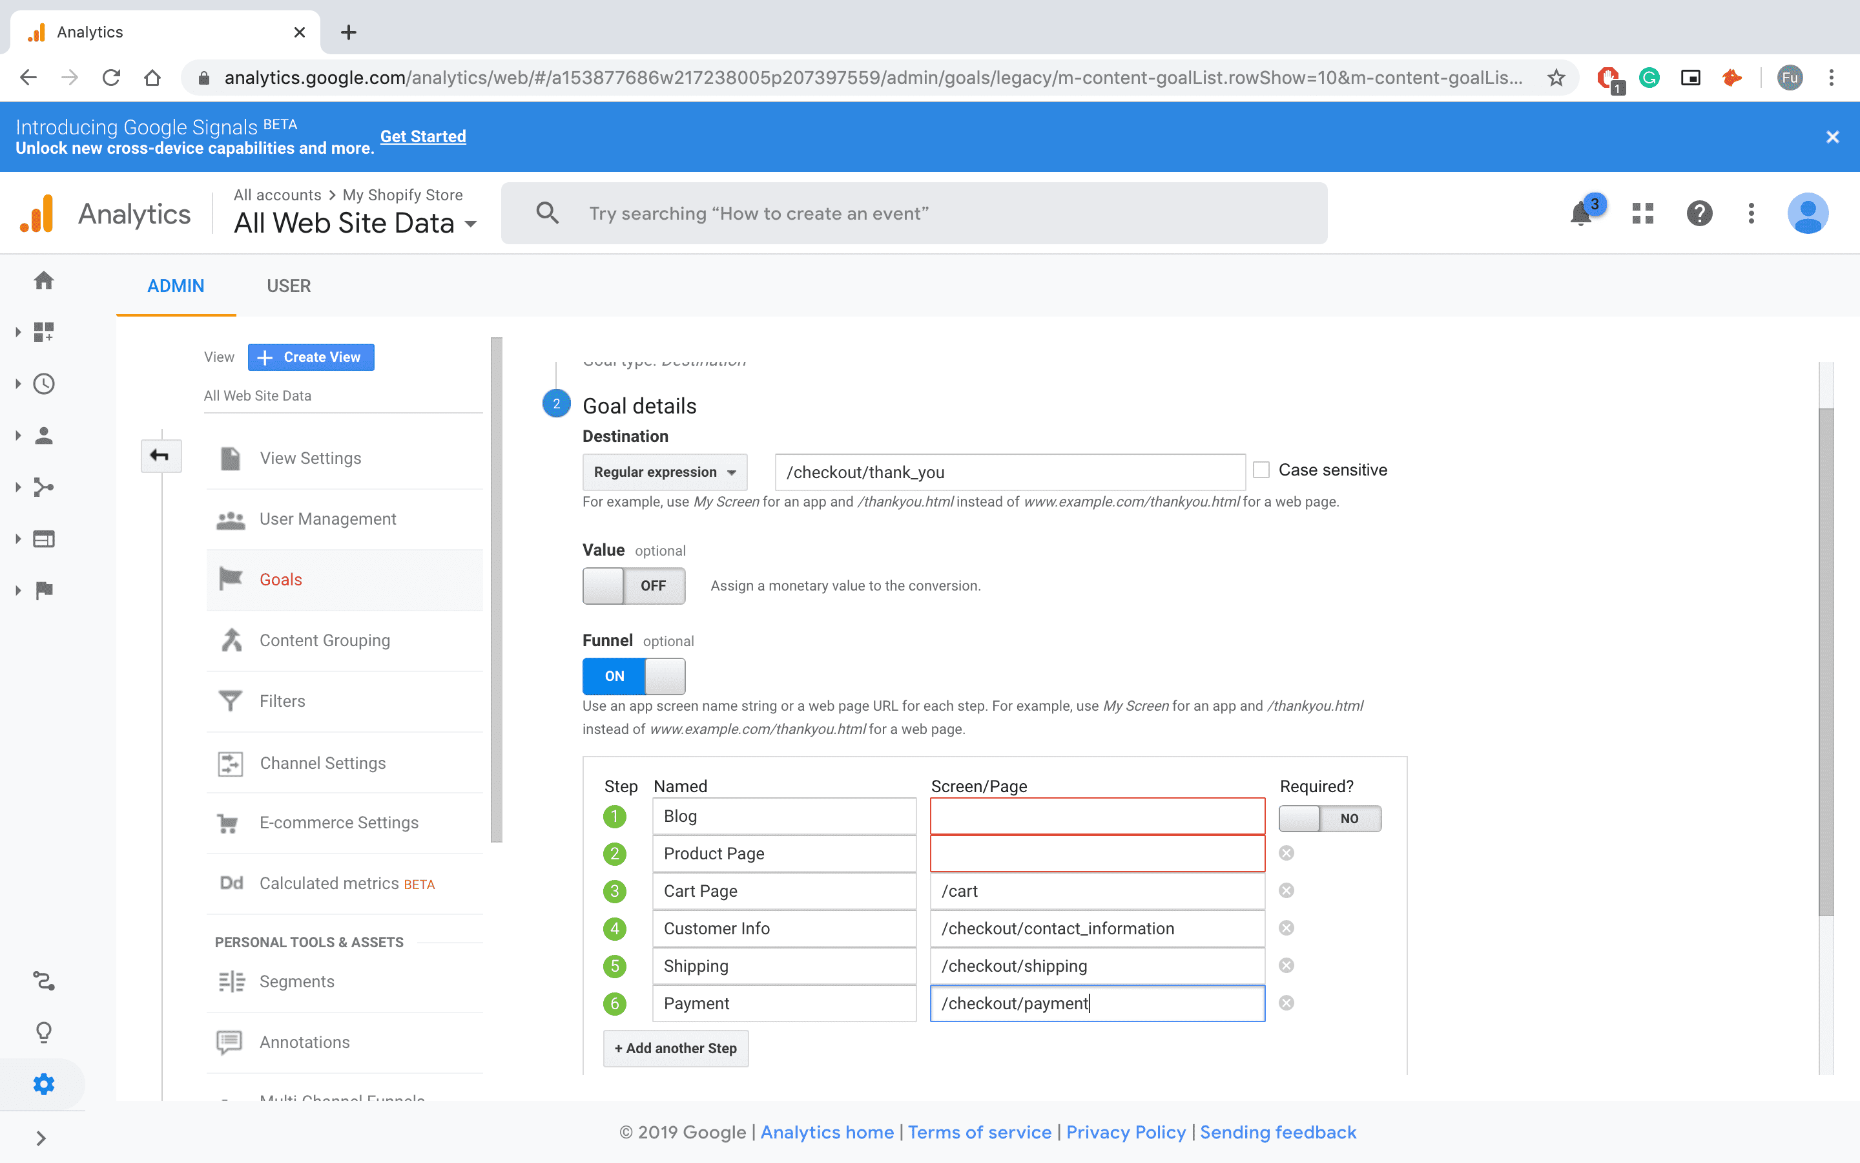Open the Regular expression match type dropdown
Image resolution: width=1860 pixels, height=1163 pixels.
pos(665,472)
